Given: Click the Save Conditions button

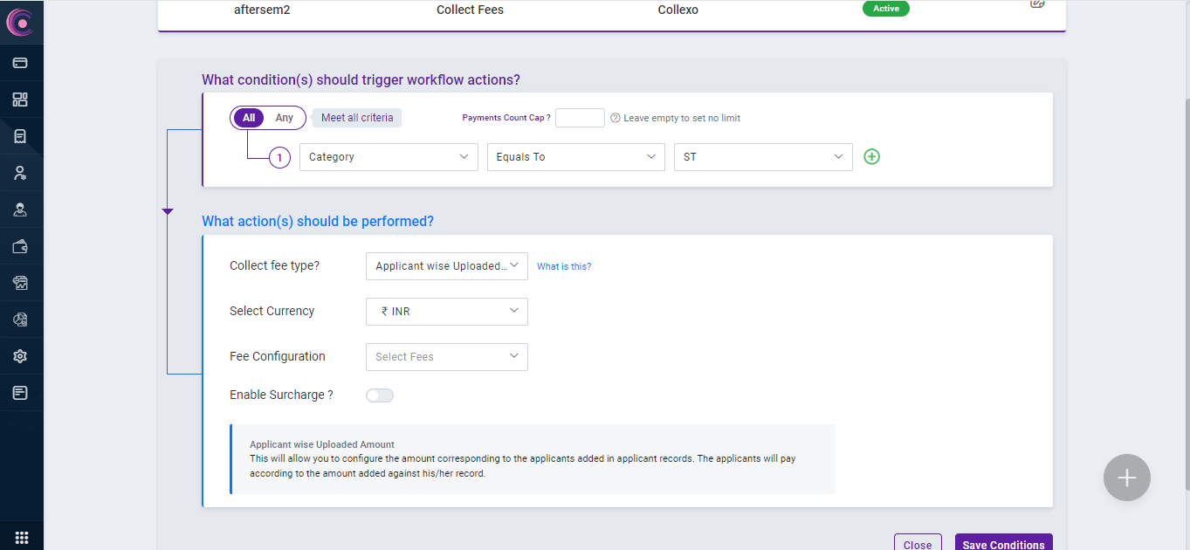Looking at the screenshot, I should coord(1003,544).
